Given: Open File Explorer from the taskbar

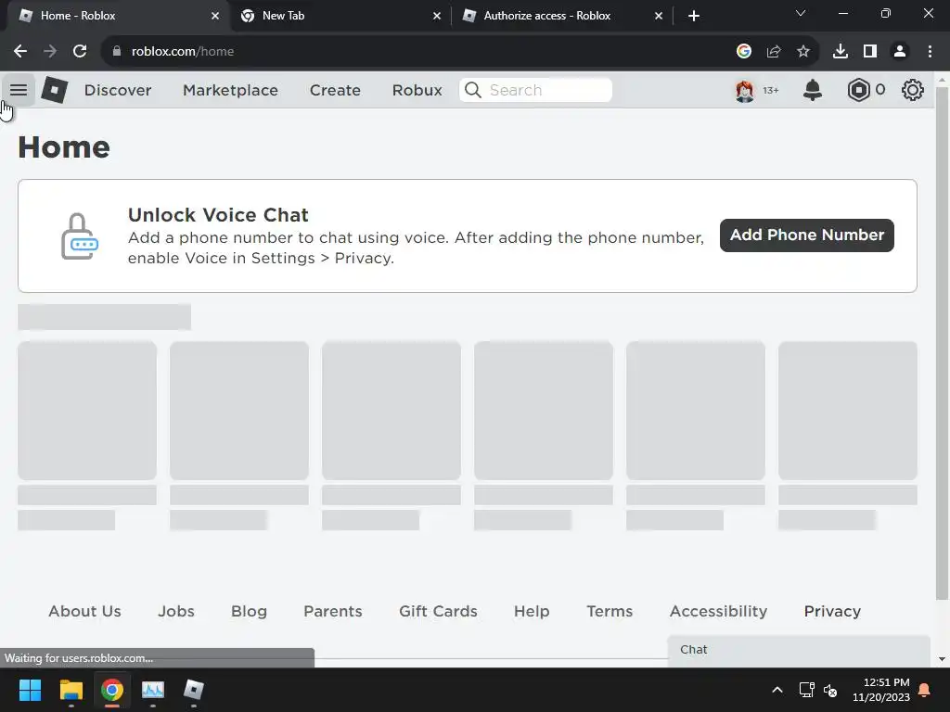Looking at the screenshot, I should click(x=71, y=690).
